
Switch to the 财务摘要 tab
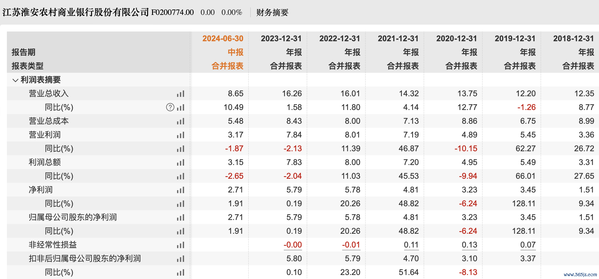tap(272, 12)
